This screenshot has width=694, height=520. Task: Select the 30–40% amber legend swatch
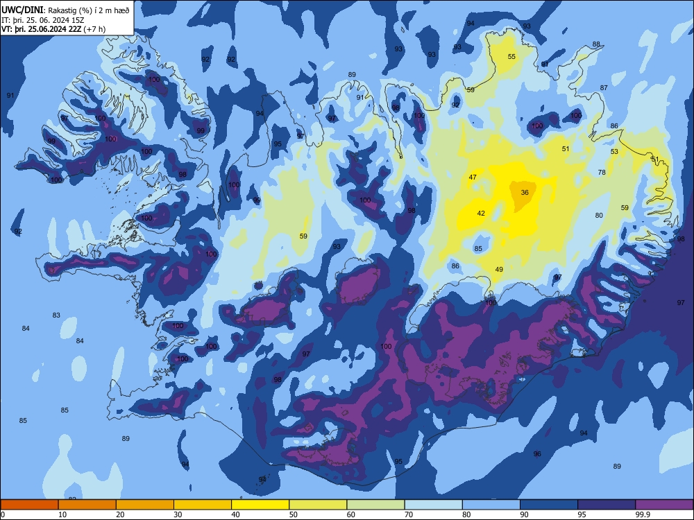[x=203, y=505]
